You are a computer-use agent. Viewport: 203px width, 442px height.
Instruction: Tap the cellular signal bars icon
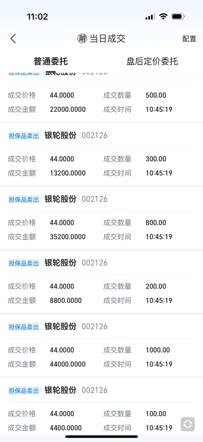click(150, 17)
